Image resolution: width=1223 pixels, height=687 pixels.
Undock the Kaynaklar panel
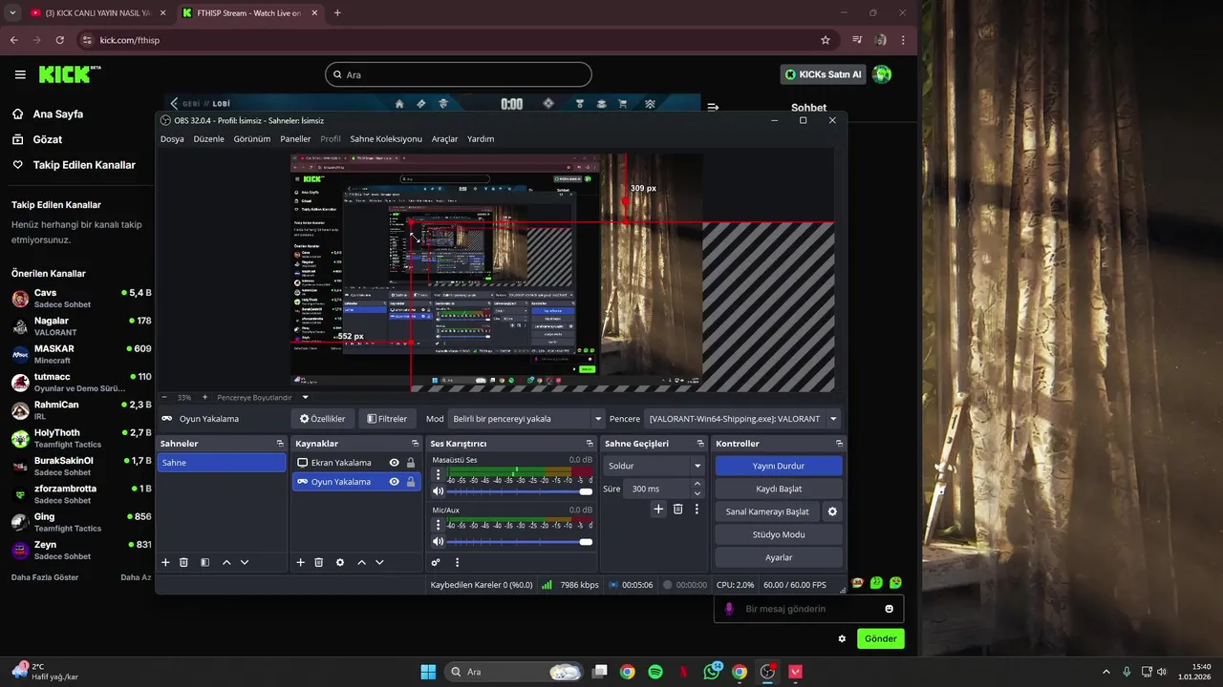(x=415, y=444)
